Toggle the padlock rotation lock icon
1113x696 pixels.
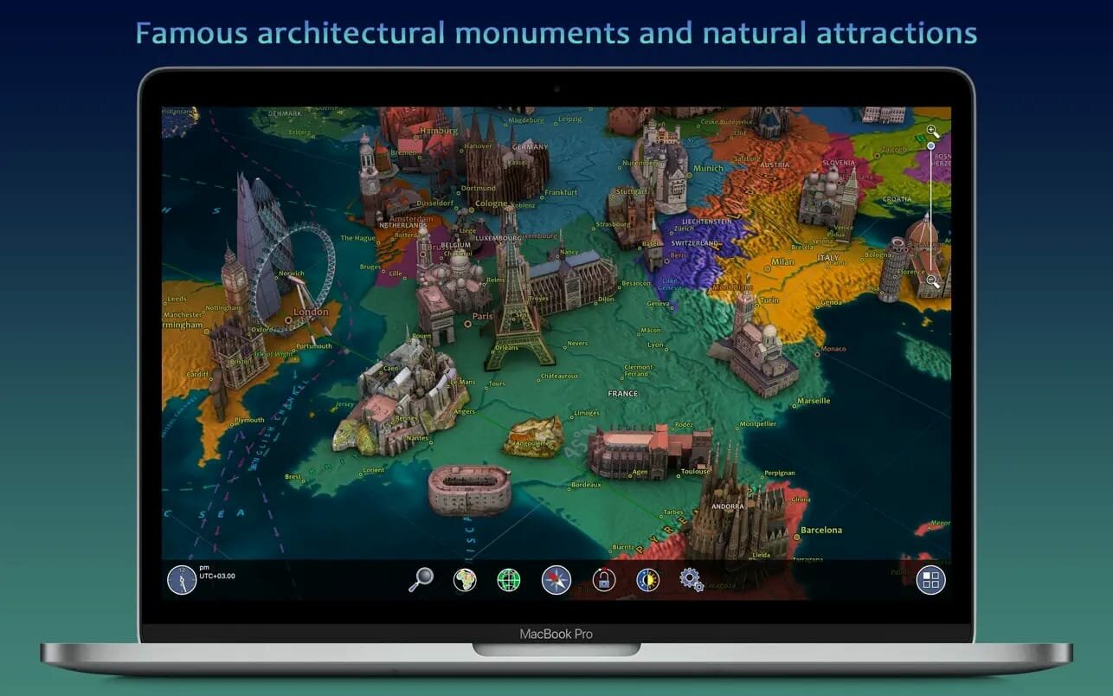point(603,579)
